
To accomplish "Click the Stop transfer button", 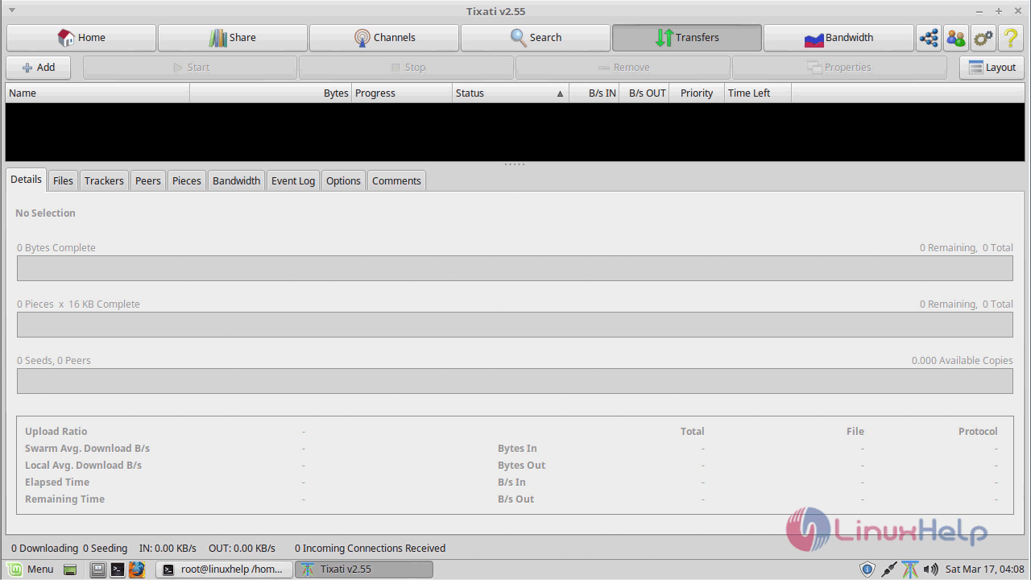I will pyautogui.click(x=407, y=68).
